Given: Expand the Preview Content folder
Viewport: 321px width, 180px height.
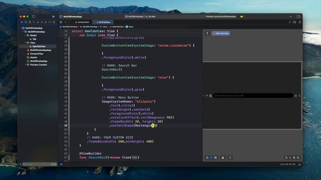Looking at the screenshot, I should [26, 64].
